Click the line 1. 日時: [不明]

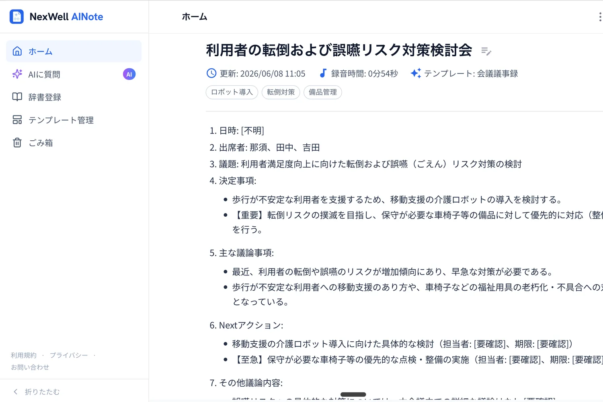pyautogui.click(x=237, y=131)
